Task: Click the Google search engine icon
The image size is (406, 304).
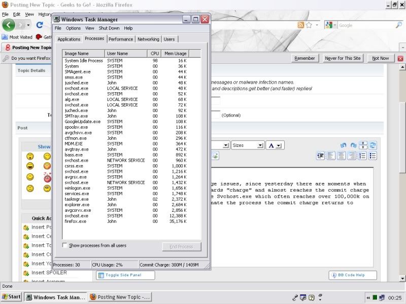Action: tap(328, 25)
